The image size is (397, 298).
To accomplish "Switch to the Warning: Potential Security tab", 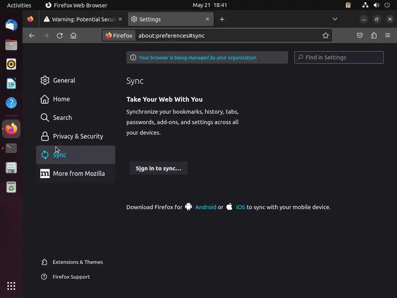I will (83, 19).
